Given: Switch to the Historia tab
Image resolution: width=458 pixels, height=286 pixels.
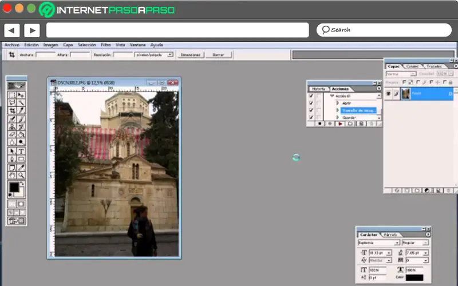Looking at the screenshot, I should 318,89.
